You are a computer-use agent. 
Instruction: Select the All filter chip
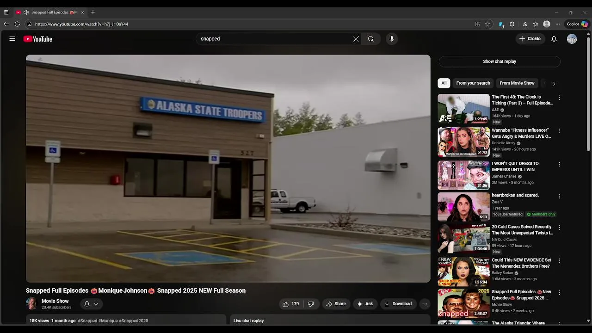(444, 83)
